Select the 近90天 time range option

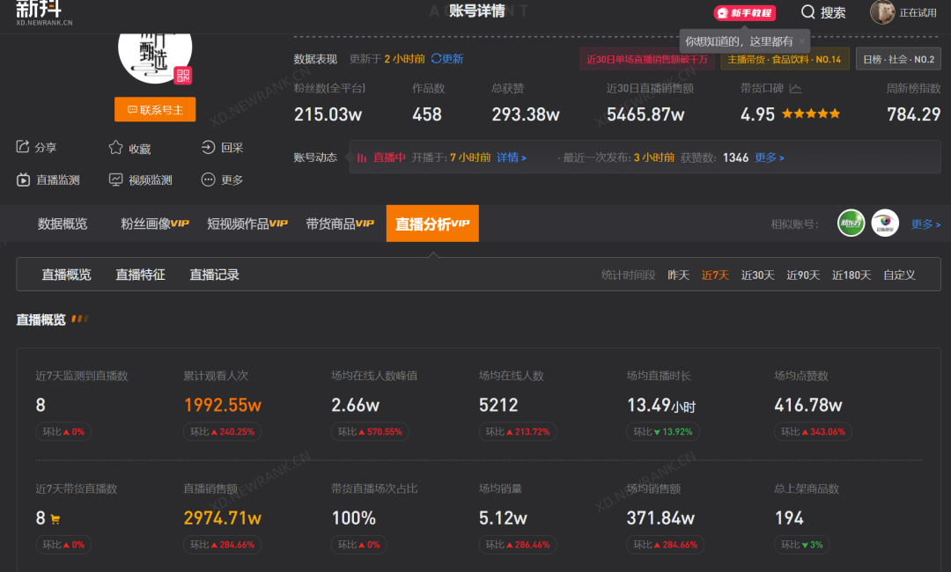point(803,275)
